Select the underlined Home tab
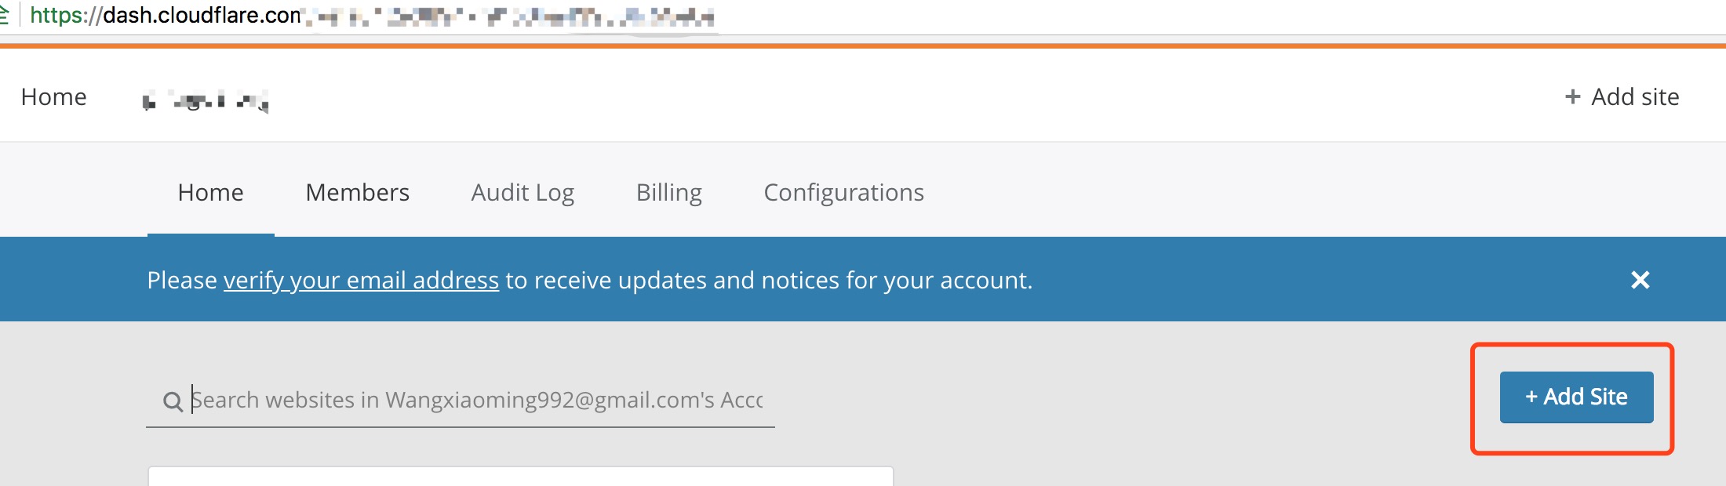 pyautogui.click(x=210, y=193)
